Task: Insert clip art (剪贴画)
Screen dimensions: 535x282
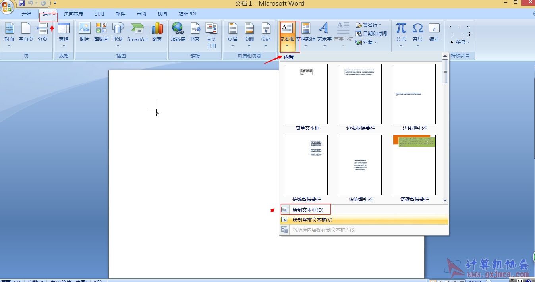Action: tap(101, 33)
